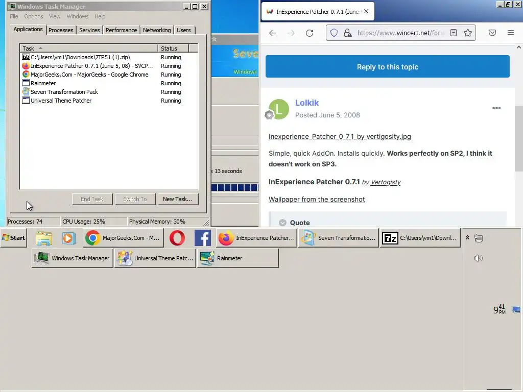Open Windows Explorer folder taskbar icon

[x=44, y=238]
